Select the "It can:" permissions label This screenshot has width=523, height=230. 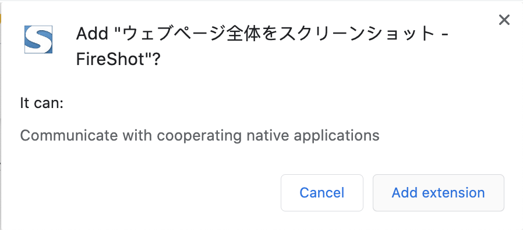[42, 103]
